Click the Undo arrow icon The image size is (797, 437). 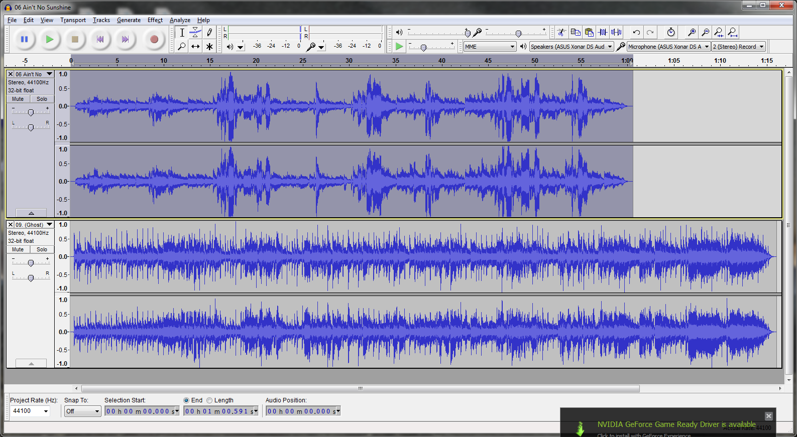(x=636, y=33)
